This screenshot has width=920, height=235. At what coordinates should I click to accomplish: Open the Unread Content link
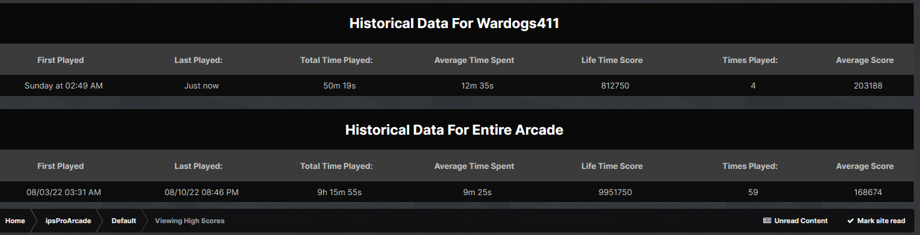[795, 221]
